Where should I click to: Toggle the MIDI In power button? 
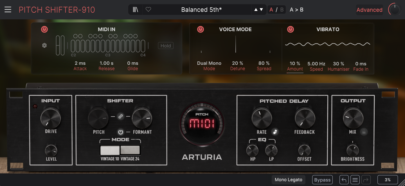tap(44, 29)
